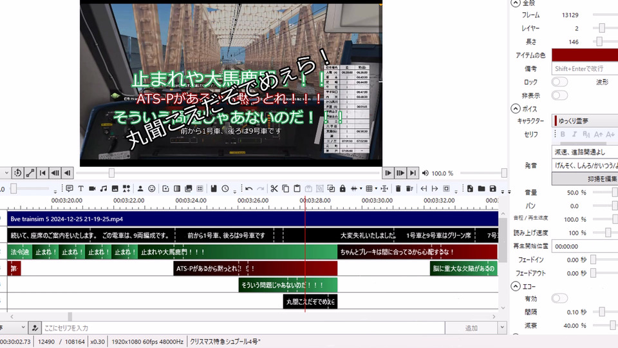Click the timeline horizontal scrollbar thumb

coord(70,316)
